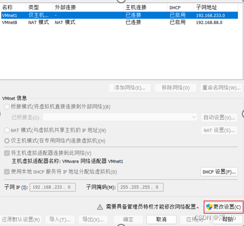Select the NAT 模式 radio button

(7, 130)
